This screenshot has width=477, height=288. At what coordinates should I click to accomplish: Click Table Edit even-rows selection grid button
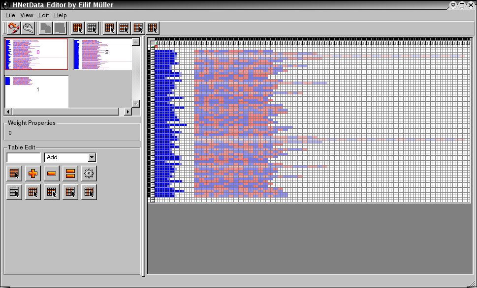click(51, 192)
